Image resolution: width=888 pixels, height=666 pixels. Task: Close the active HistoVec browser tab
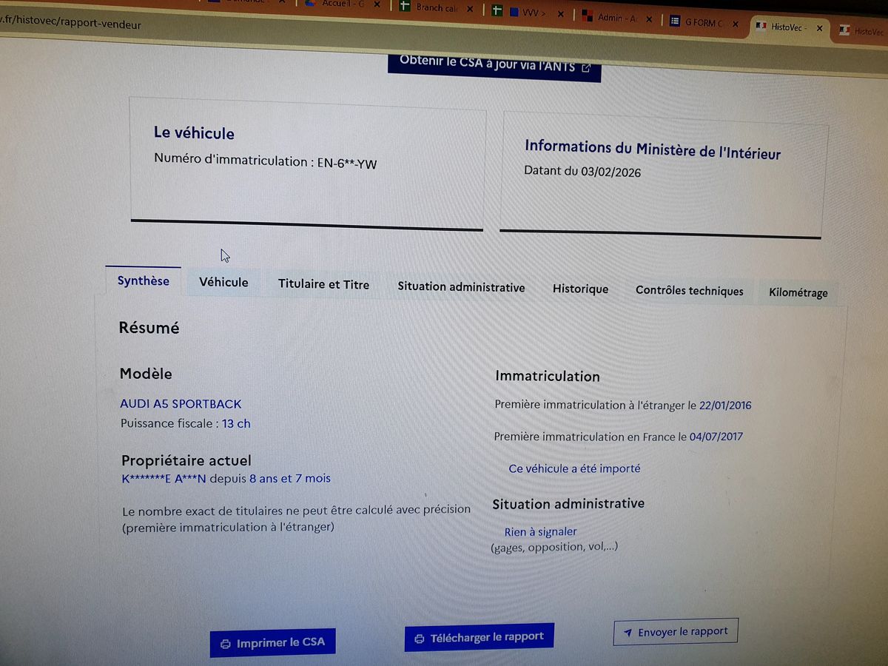pos(819,29)
